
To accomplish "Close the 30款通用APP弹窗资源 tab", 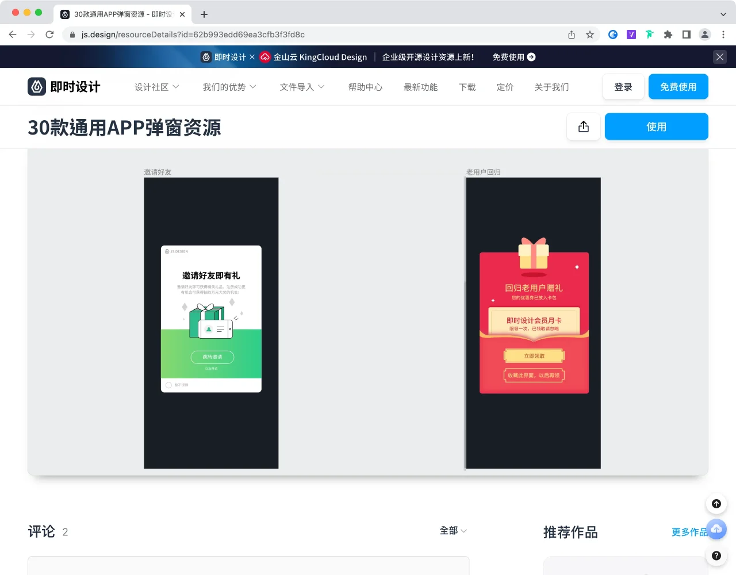I will (182, 14).
